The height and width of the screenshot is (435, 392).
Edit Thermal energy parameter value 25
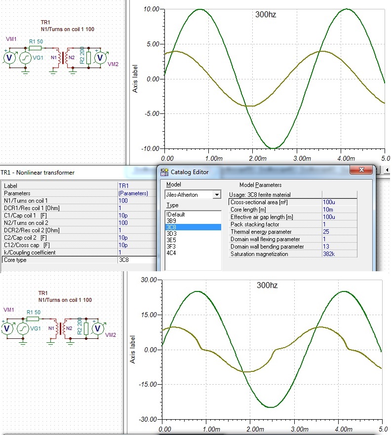339,232
